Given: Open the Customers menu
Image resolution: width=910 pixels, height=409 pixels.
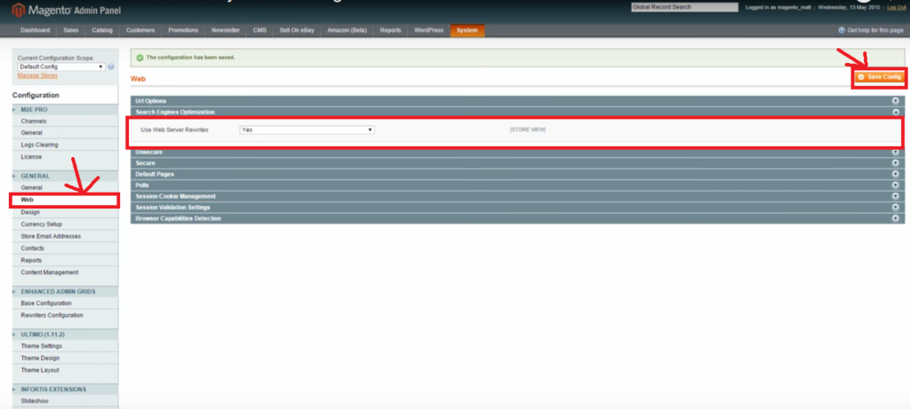Looking at the screenshot, I should (x=140, y=30).
